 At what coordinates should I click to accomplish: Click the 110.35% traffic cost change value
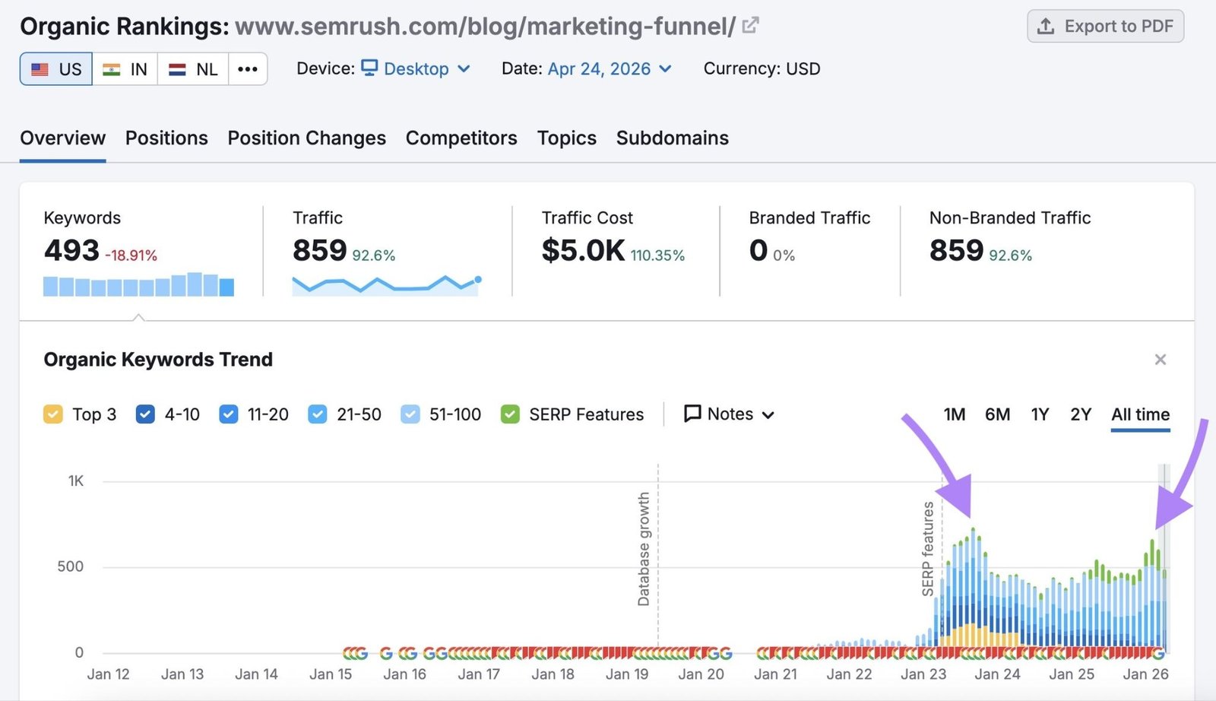point(657,255)
